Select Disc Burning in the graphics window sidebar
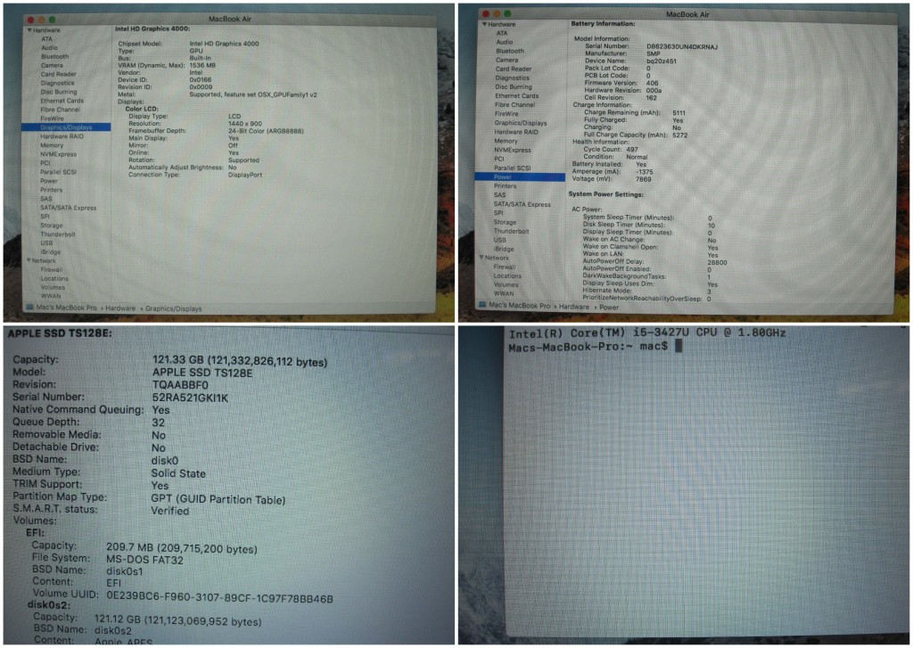Viewport: 913px width, 648px height. [x=58, y=92]
